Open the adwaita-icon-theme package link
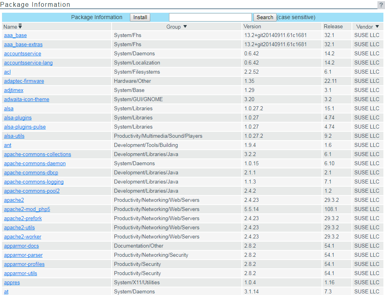Viewport: 385px width, 295px height. [27, 100]
